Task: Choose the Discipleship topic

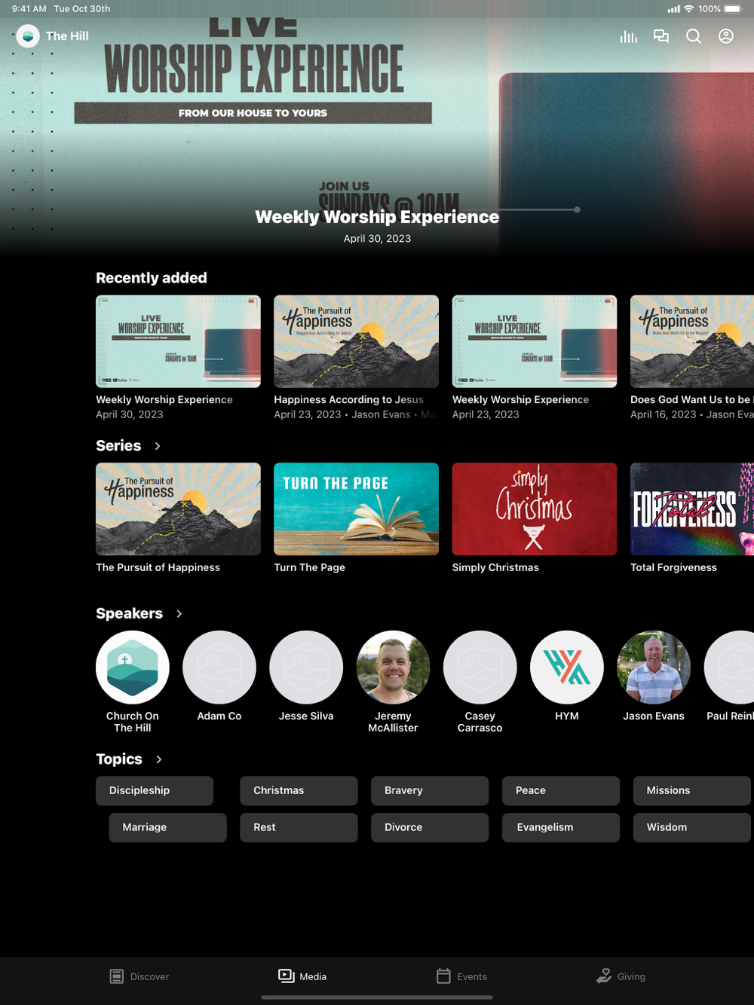Action: pos(155,791)
